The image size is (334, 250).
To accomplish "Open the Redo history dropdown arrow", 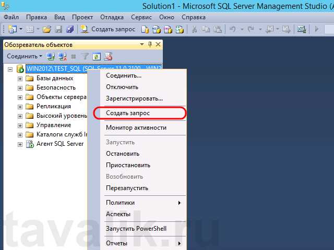I will coord(260,29).
